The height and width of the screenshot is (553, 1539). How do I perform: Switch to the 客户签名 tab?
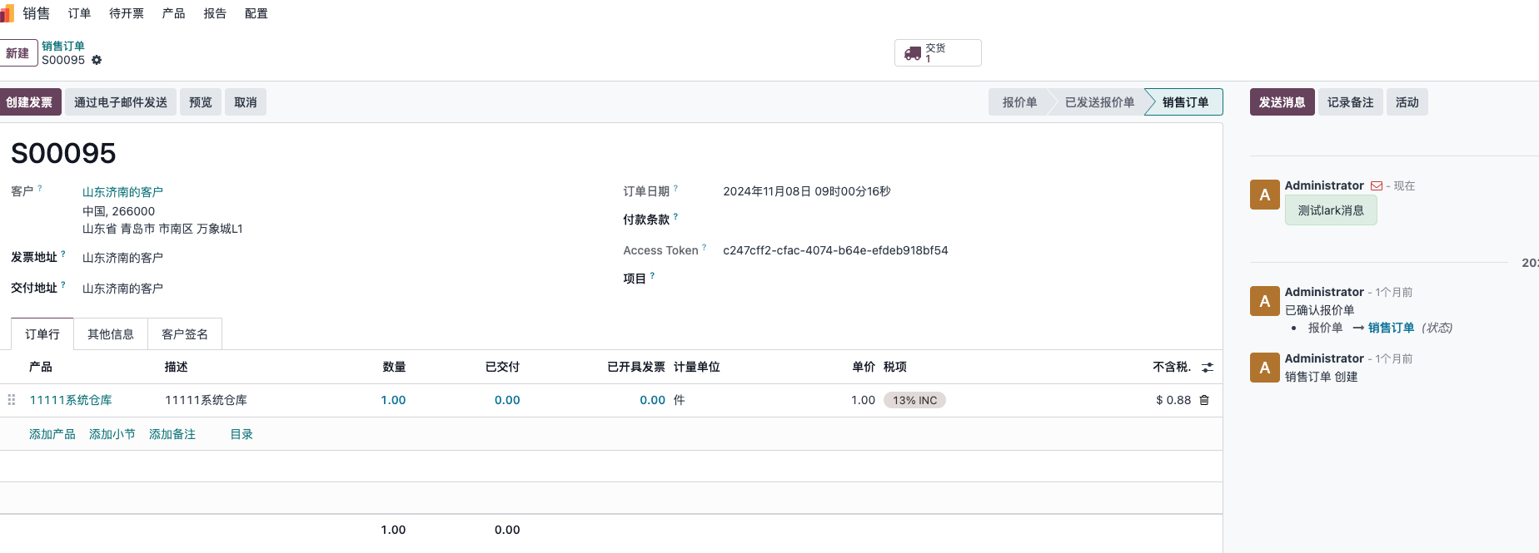coord(185,334)
